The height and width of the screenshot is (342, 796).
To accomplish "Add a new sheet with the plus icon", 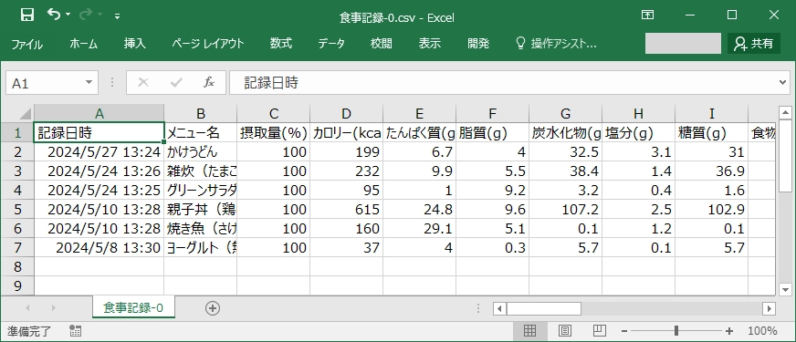I will pyautogui.click(x=212, y=308).
